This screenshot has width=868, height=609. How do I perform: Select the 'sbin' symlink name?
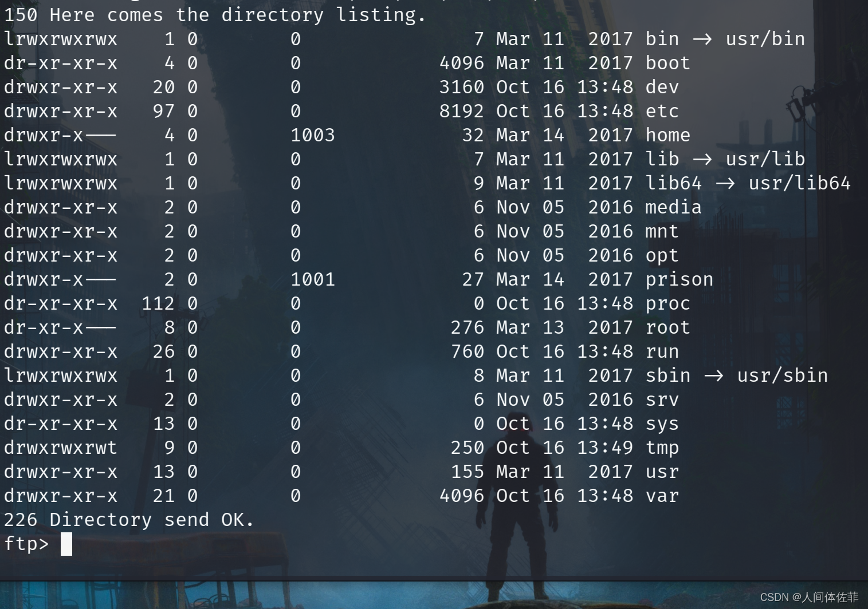667,375
